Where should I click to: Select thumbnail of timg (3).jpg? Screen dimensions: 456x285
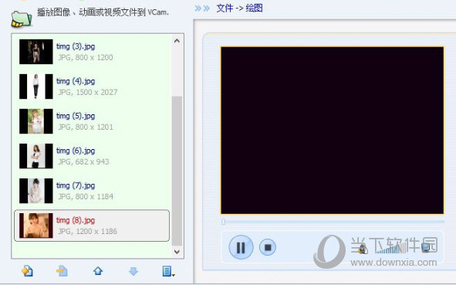coord(36,52)
